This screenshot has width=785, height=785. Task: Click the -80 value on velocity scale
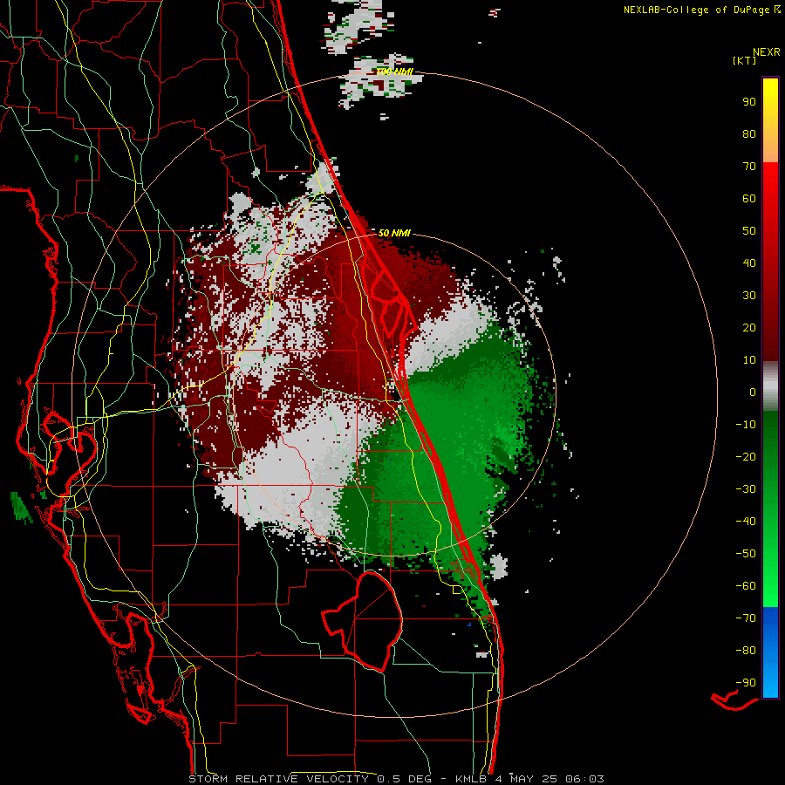(x=746, y=651)
